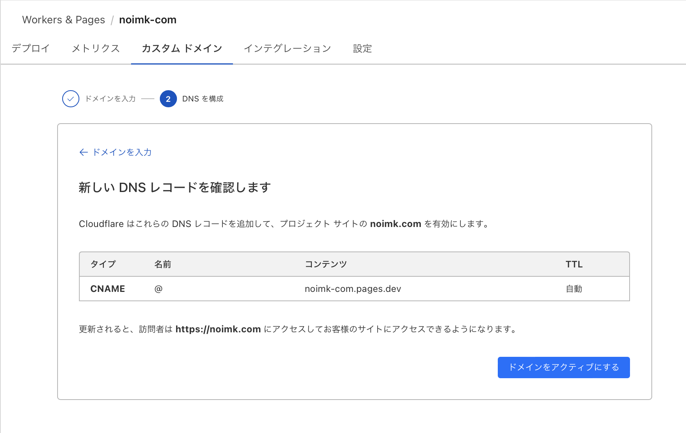686x433 pixels.
Task: Click the bold noimk.com in description sentence
Action: point(395,224)
